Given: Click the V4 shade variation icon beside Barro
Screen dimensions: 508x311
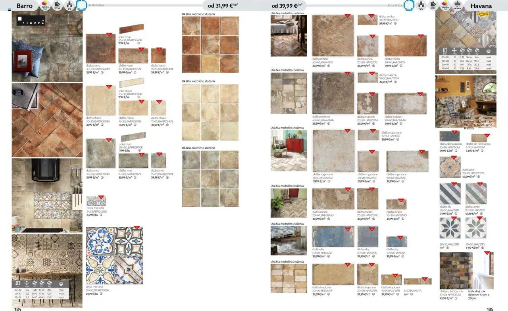Looking at the screenshot, I should tap(69, 6).
